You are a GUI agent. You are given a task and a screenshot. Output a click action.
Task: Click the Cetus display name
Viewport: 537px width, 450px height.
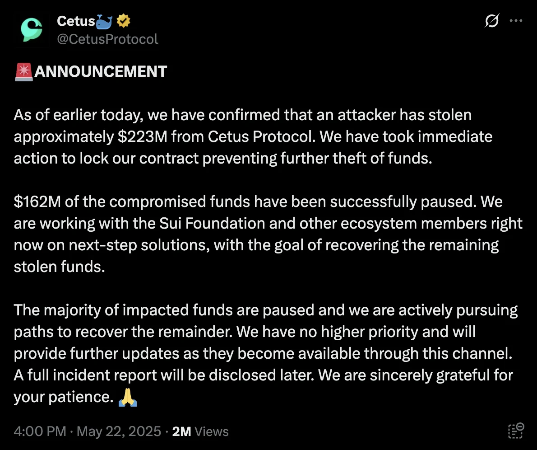(x=75, y=21)
